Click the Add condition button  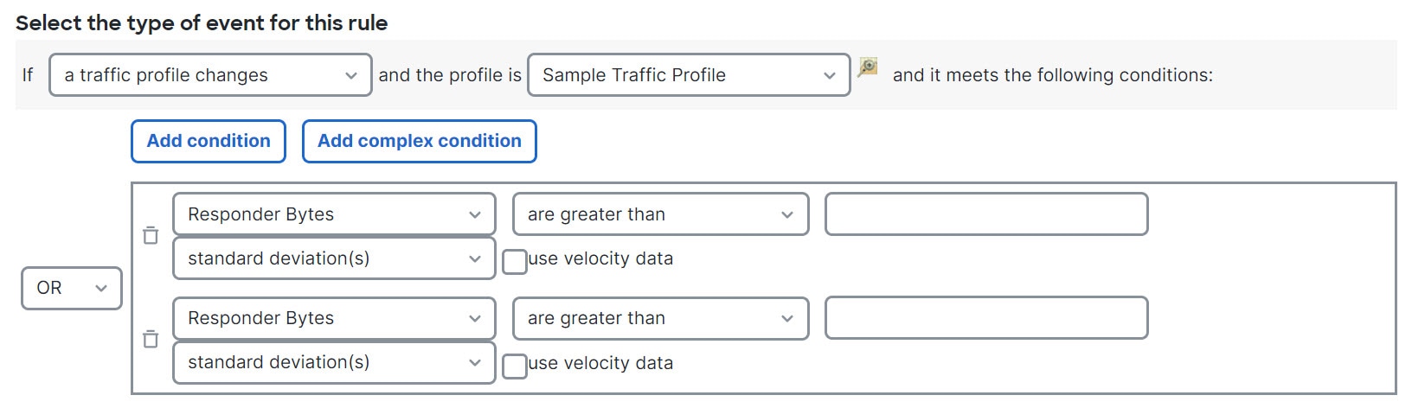tap(209, 141)
